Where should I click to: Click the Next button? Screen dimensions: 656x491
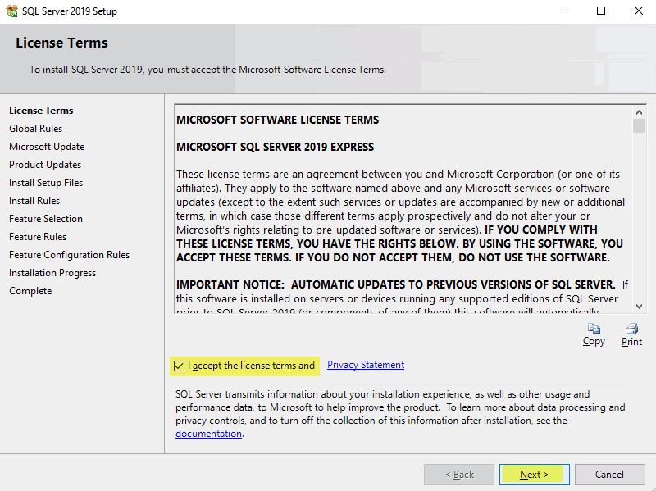(x=535, y=475)
